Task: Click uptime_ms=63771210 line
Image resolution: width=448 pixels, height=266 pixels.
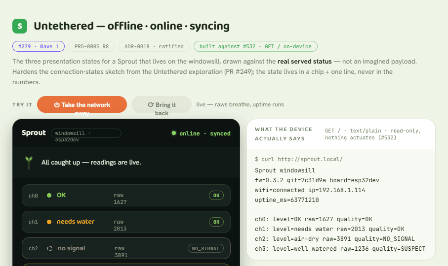Action: 286,200
